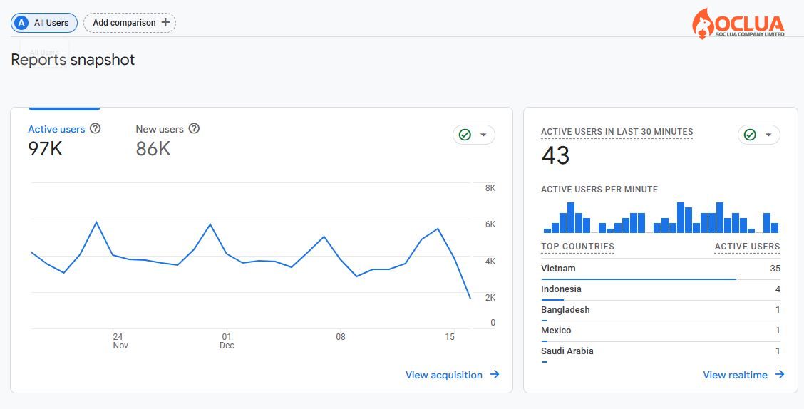Click Vietnam's blue progress bar
The image size is (804, 409).
(639, 279)
